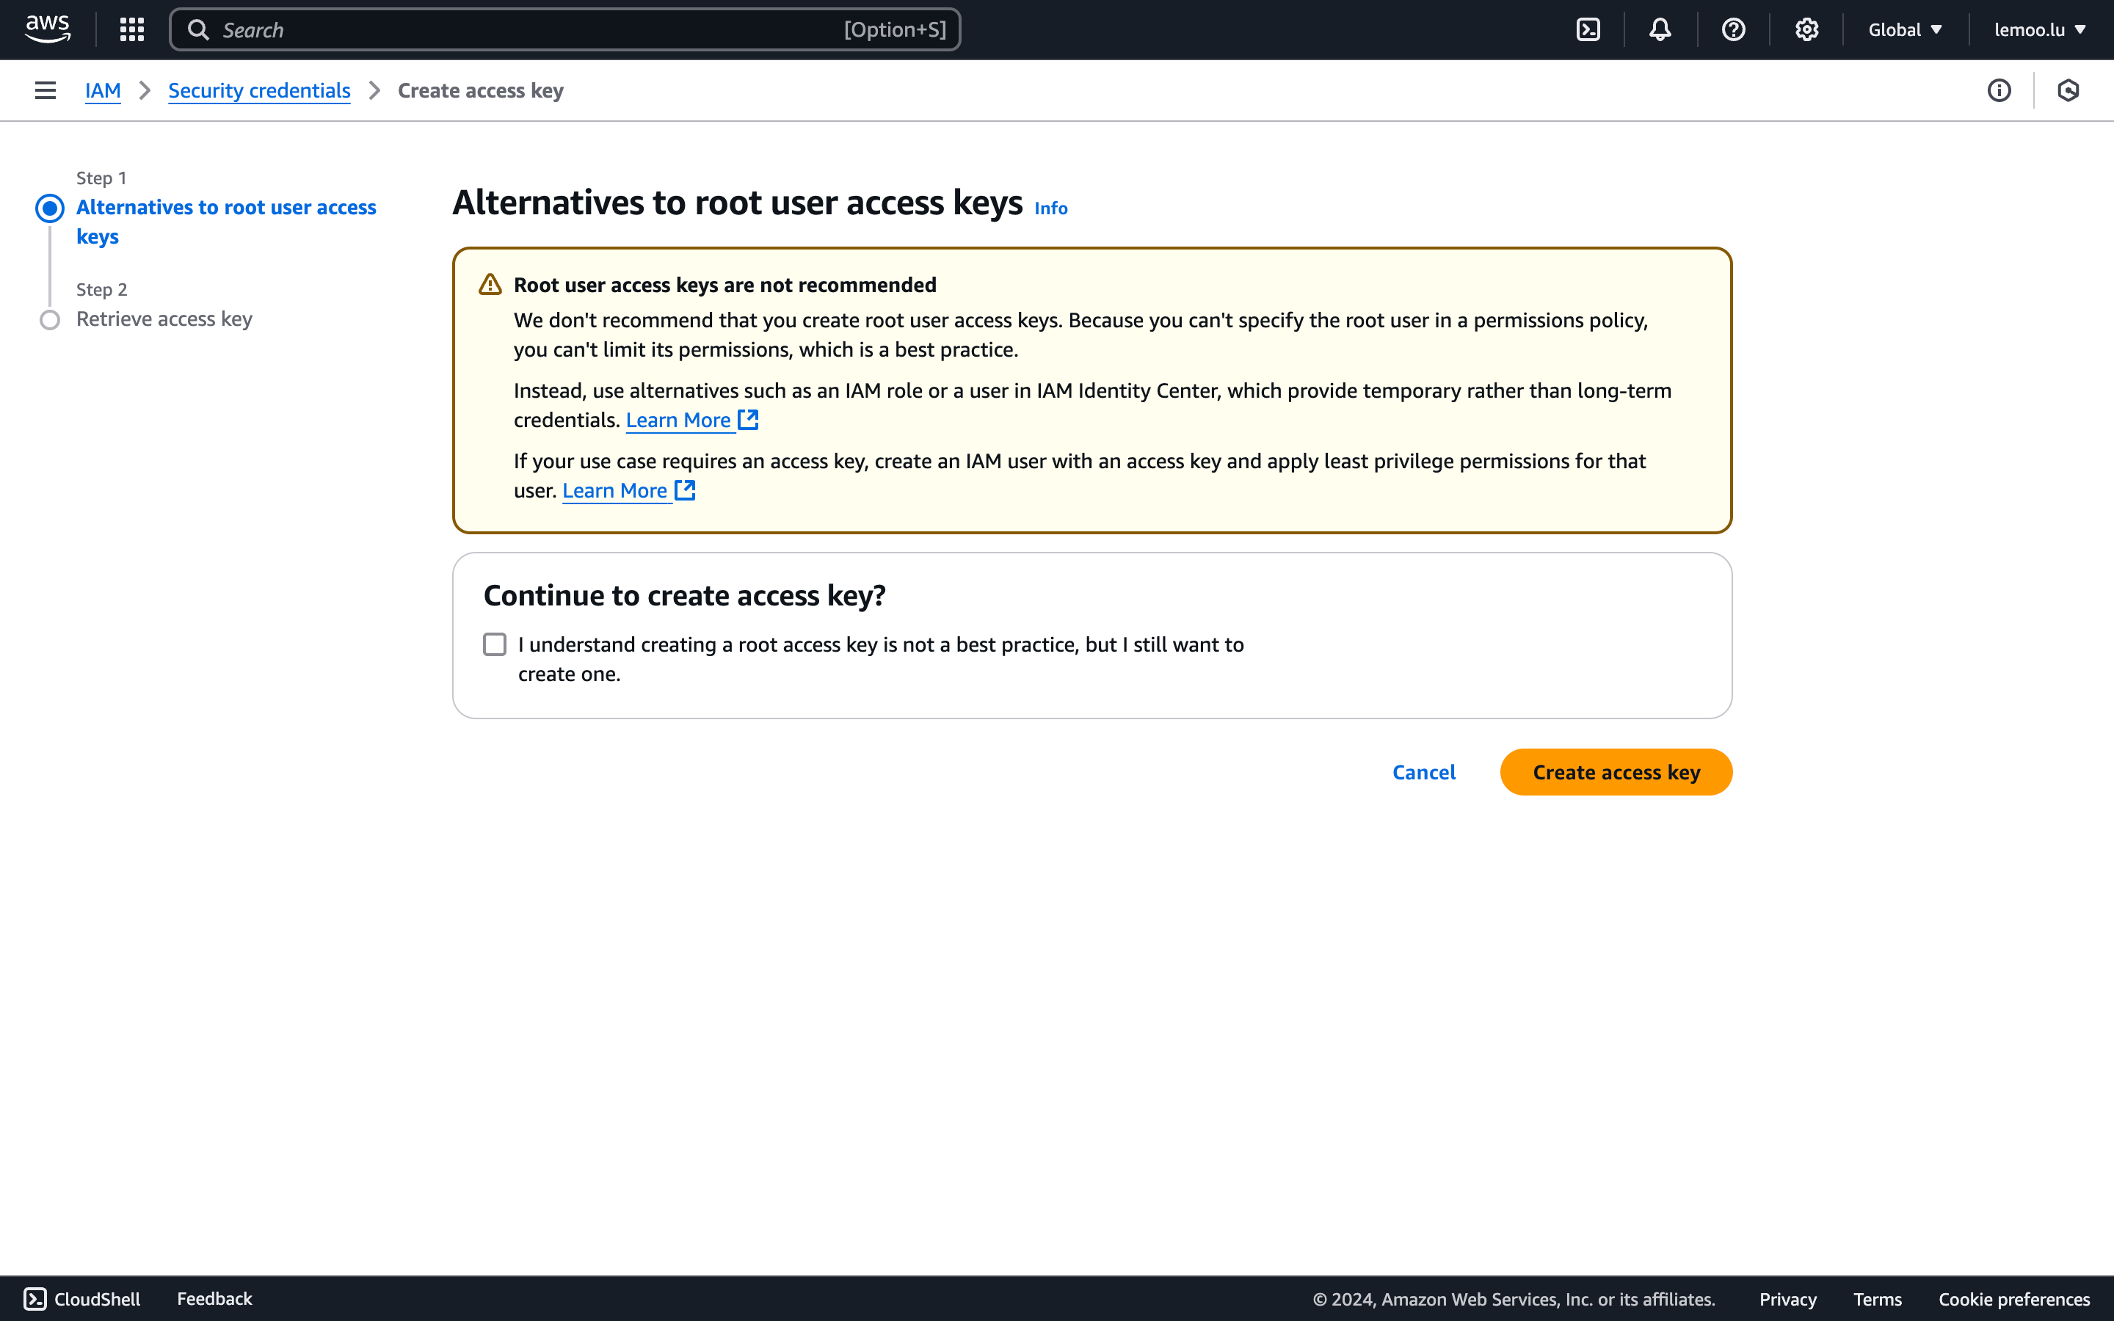
Task: Select Step 2 Retrieve access key indicator
Action: (50, 320)
